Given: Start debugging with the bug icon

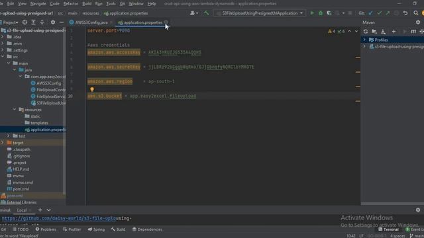Looking at the screenshot, I should (321, 13).
